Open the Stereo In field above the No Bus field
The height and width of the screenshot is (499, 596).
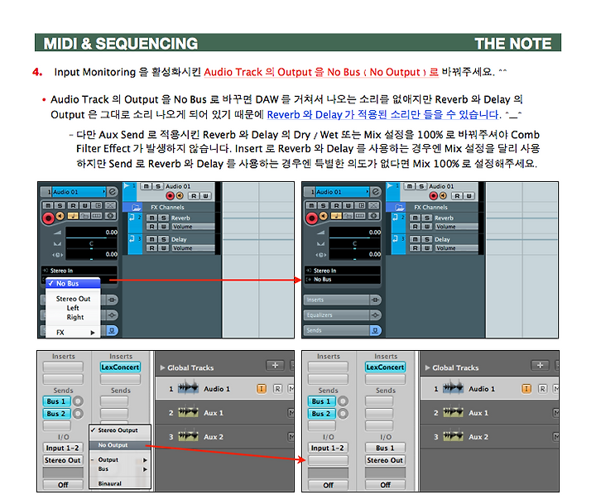tap(343, 271)
